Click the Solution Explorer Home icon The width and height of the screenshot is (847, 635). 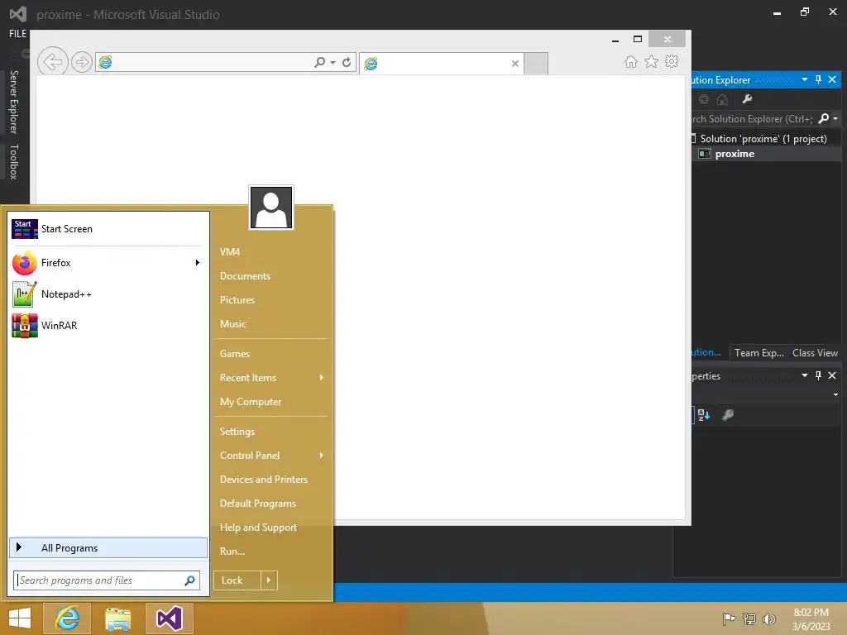click(x=722, y=99)
